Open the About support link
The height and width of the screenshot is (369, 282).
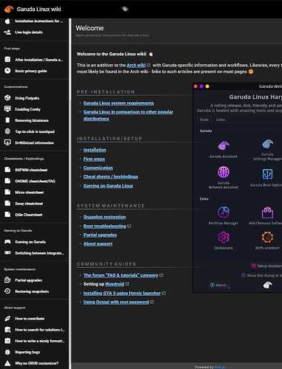click(97, 244)
